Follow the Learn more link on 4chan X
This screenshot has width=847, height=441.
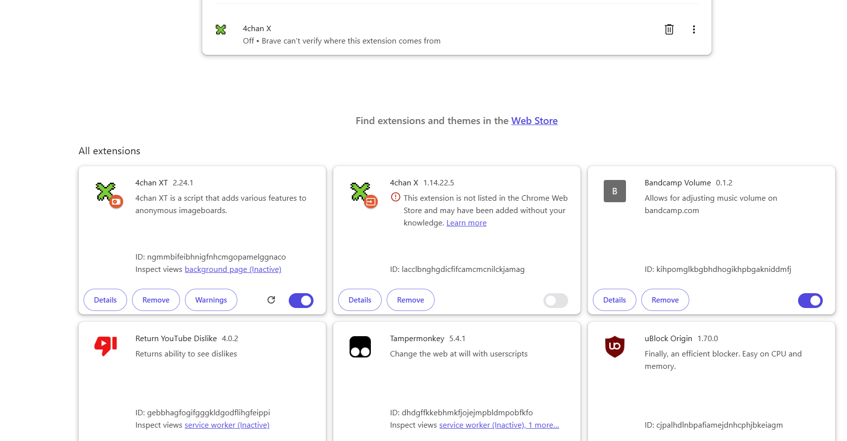466,223
